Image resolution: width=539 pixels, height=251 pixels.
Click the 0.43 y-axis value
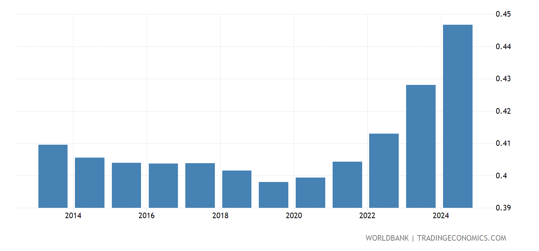503,79
